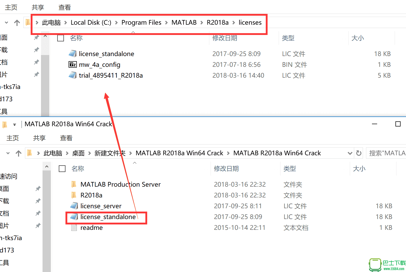Select n-tks7ia item in lower sidebar
This screenshot has width=406, height=272.
click(11, 238)
